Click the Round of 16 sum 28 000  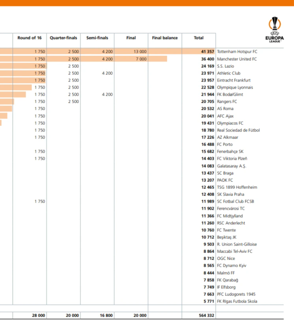[x=39, y=316]
